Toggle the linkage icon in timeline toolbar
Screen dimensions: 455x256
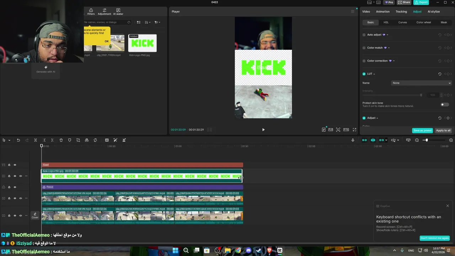pos(382,140)
